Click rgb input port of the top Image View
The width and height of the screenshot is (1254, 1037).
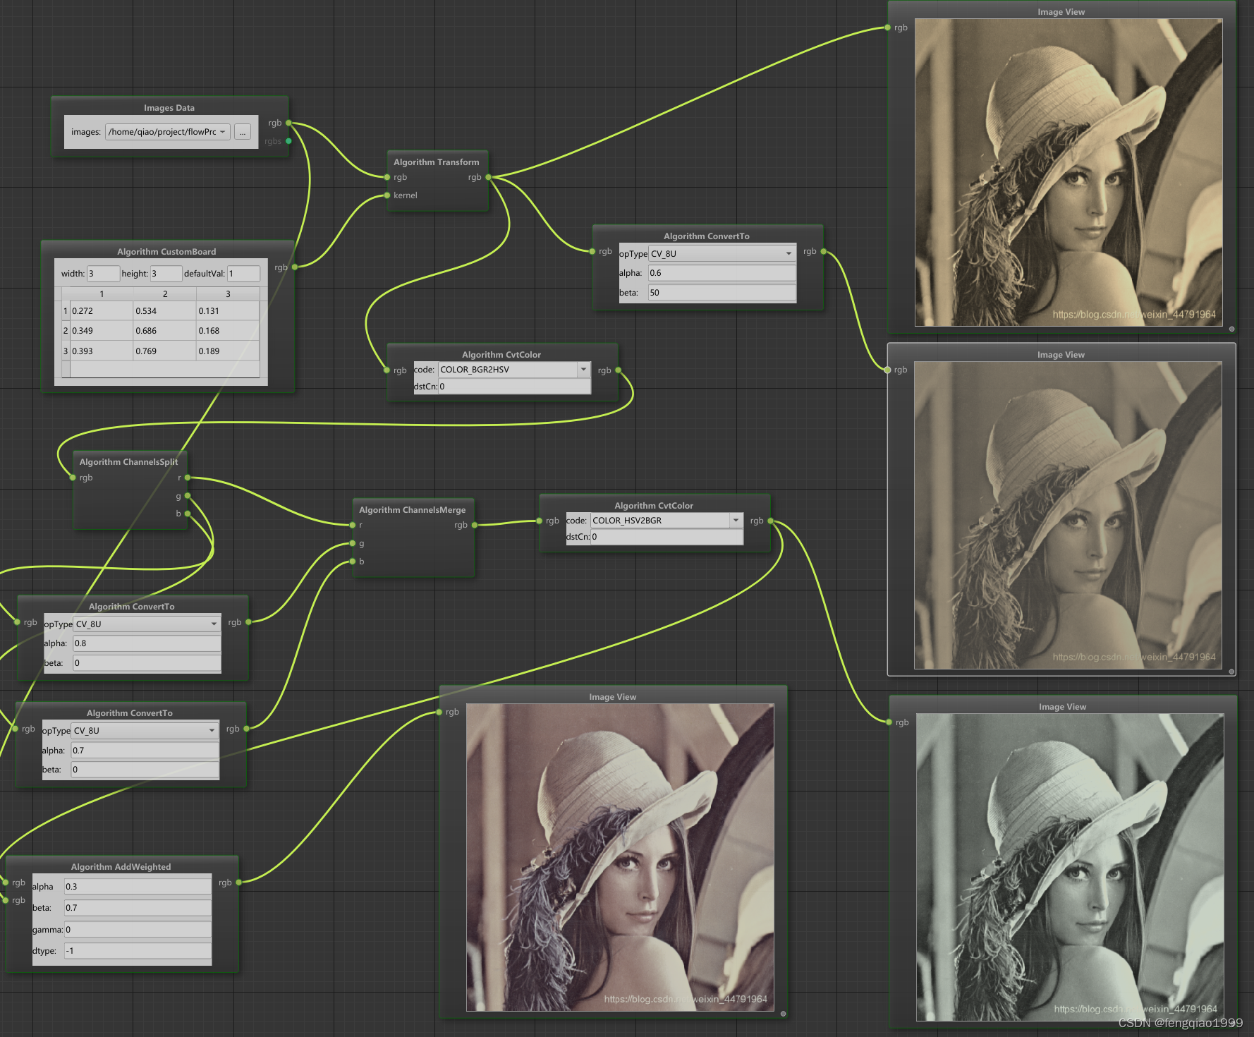(888, 28)
